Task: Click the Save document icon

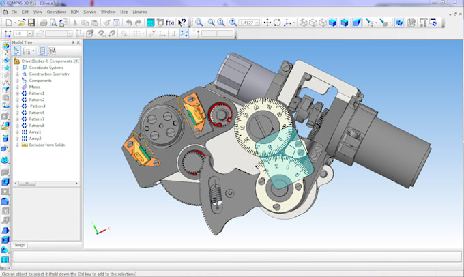Action: coord(31,23)
